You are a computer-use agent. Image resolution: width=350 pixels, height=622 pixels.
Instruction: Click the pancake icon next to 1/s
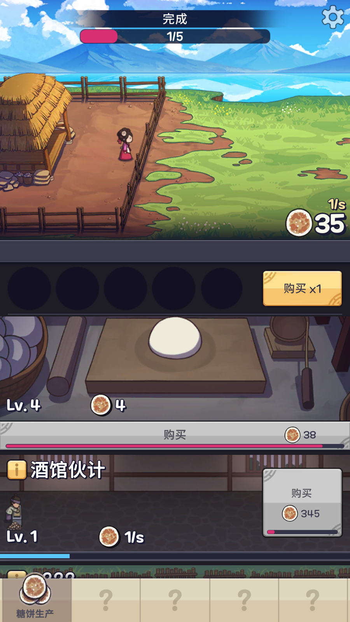click(109, 537)
